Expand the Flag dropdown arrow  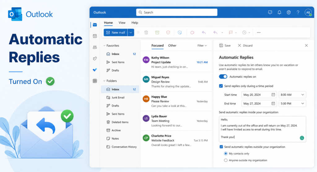(236, 32)
